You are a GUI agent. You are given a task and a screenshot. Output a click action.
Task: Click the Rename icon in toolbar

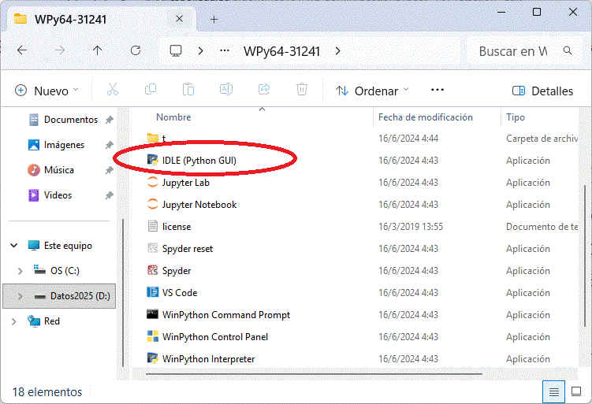[x=226, y=90]
